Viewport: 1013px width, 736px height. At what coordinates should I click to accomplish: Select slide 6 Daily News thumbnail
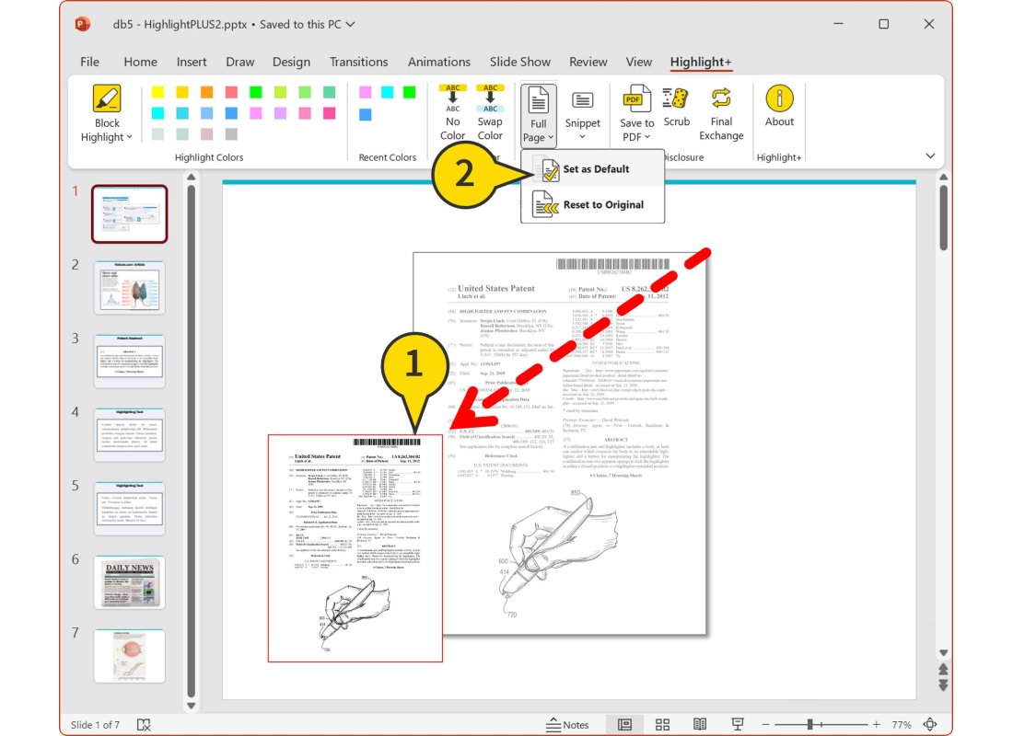[x=129, y=582]
